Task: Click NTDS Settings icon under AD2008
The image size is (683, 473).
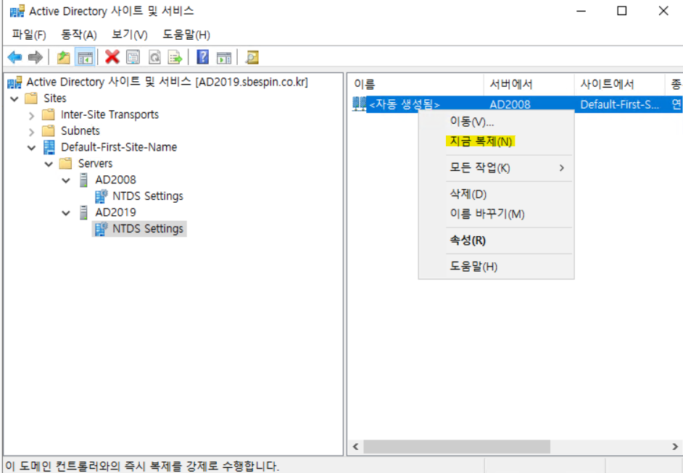Action: click(101, 196)
